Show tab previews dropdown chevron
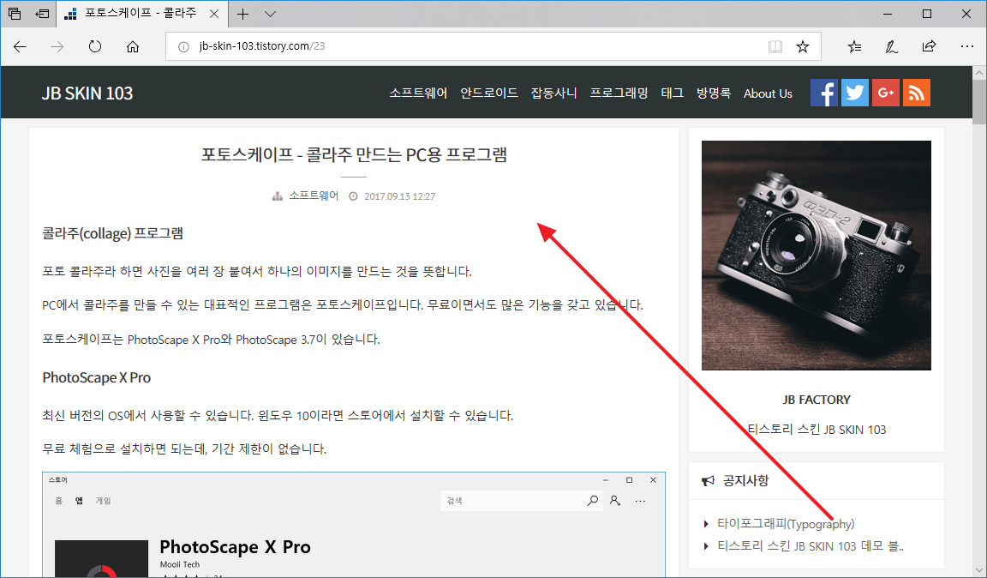987x578 pixels. [x=270, y=14]
